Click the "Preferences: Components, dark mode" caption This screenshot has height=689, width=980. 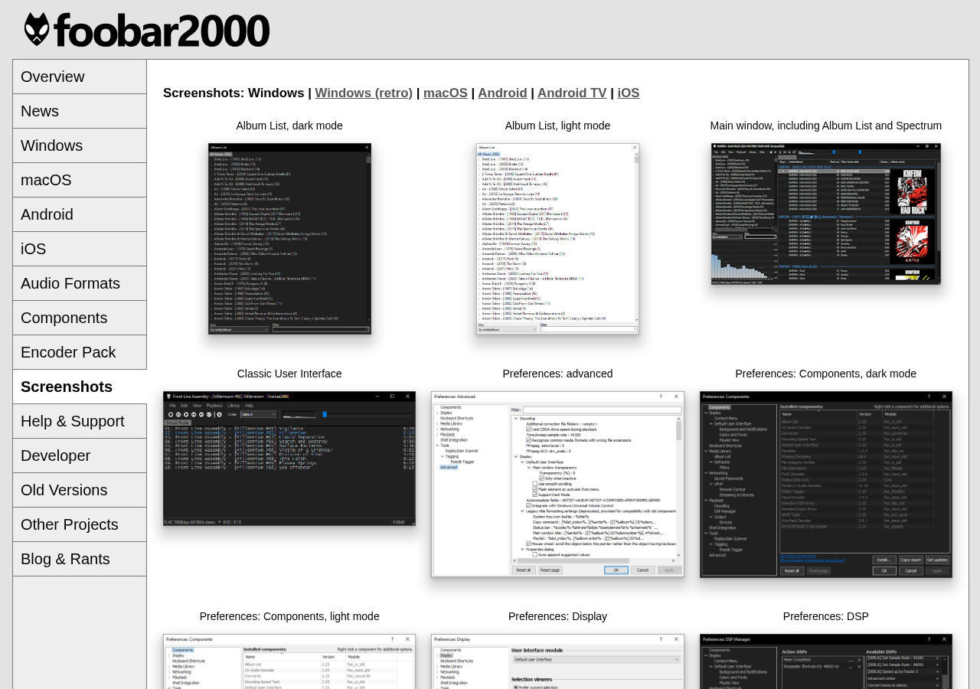pyautogui.click(x=826, y=374)
